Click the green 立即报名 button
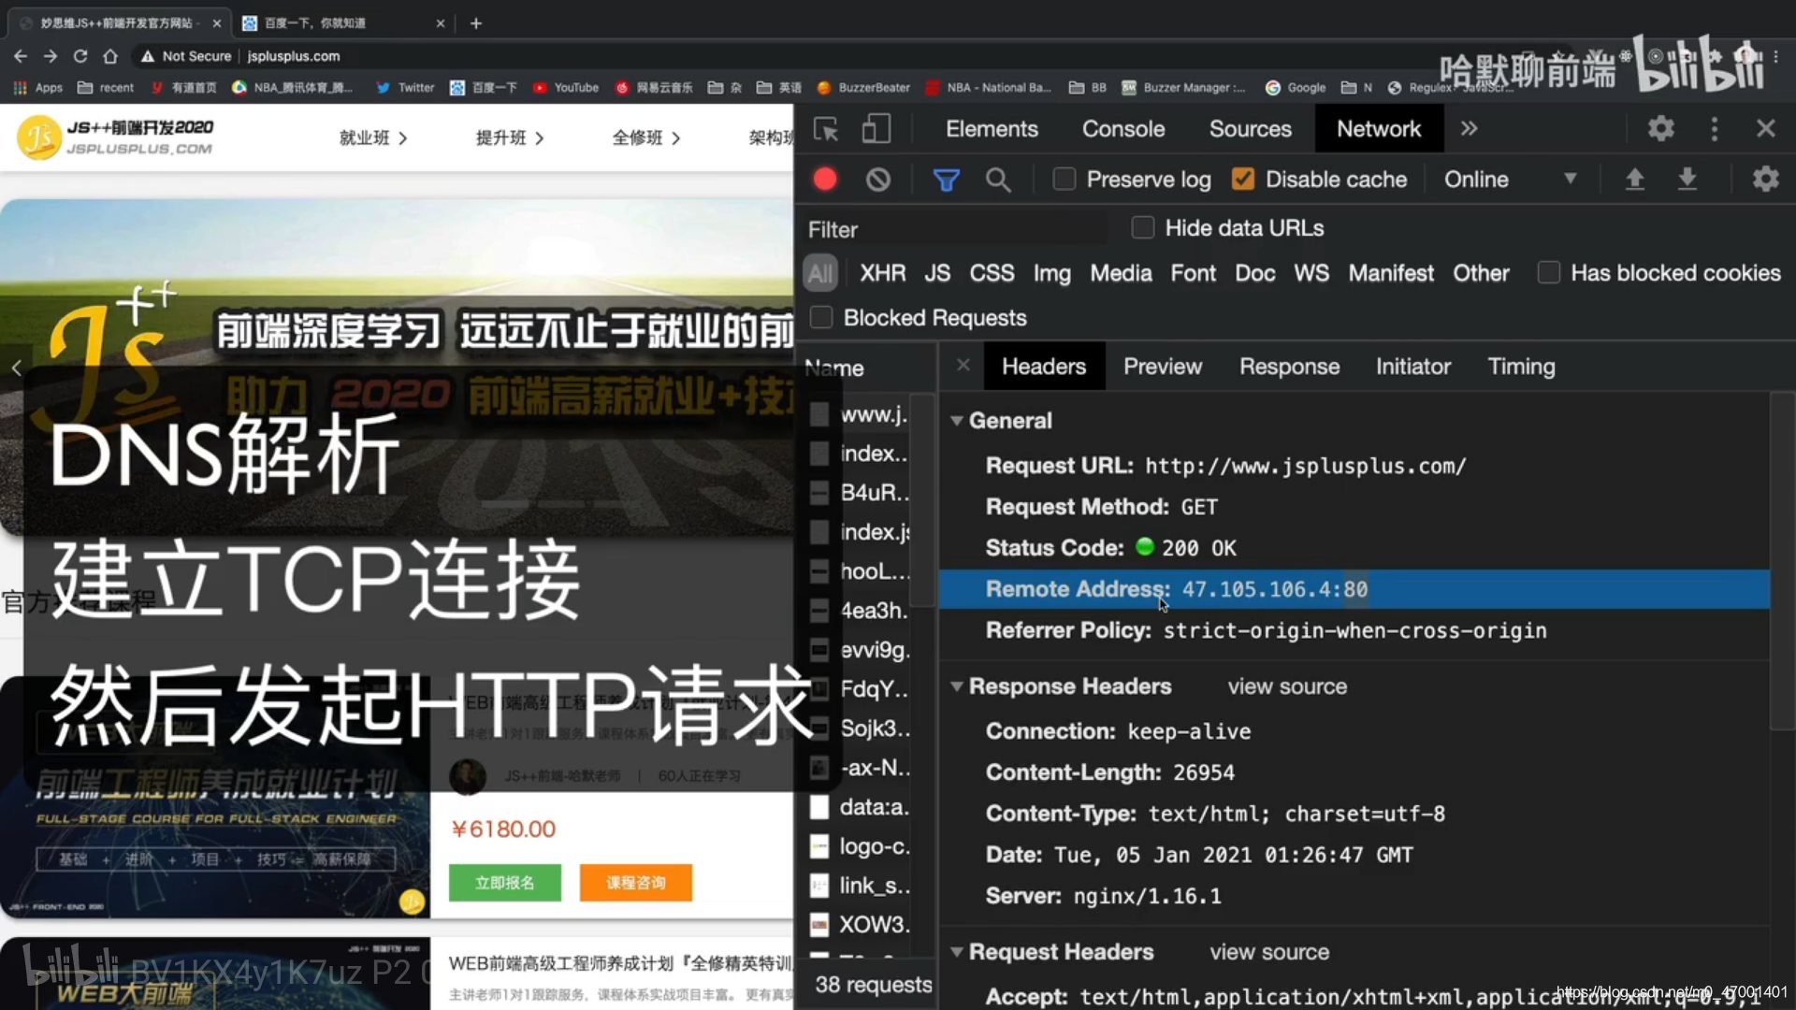This screenshot has height=1010, width=1796. coord(504,882)
